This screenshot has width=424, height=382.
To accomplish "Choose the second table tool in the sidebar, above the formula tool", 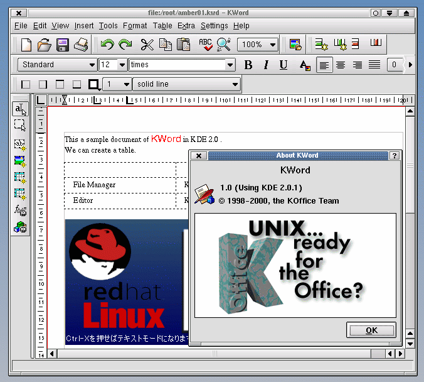I will click(x=20, y=194).
